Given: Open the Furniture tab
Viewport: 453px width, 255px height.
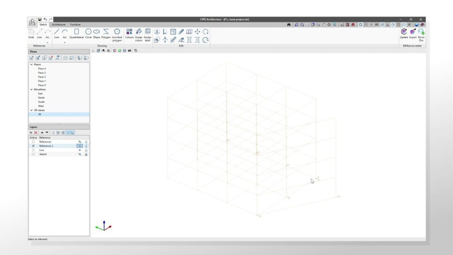Looking at the screenshot, I should click(75, 25).
